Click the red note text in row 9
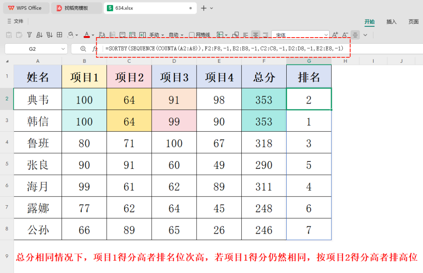The image size is (423, 273). coord(216,257)
